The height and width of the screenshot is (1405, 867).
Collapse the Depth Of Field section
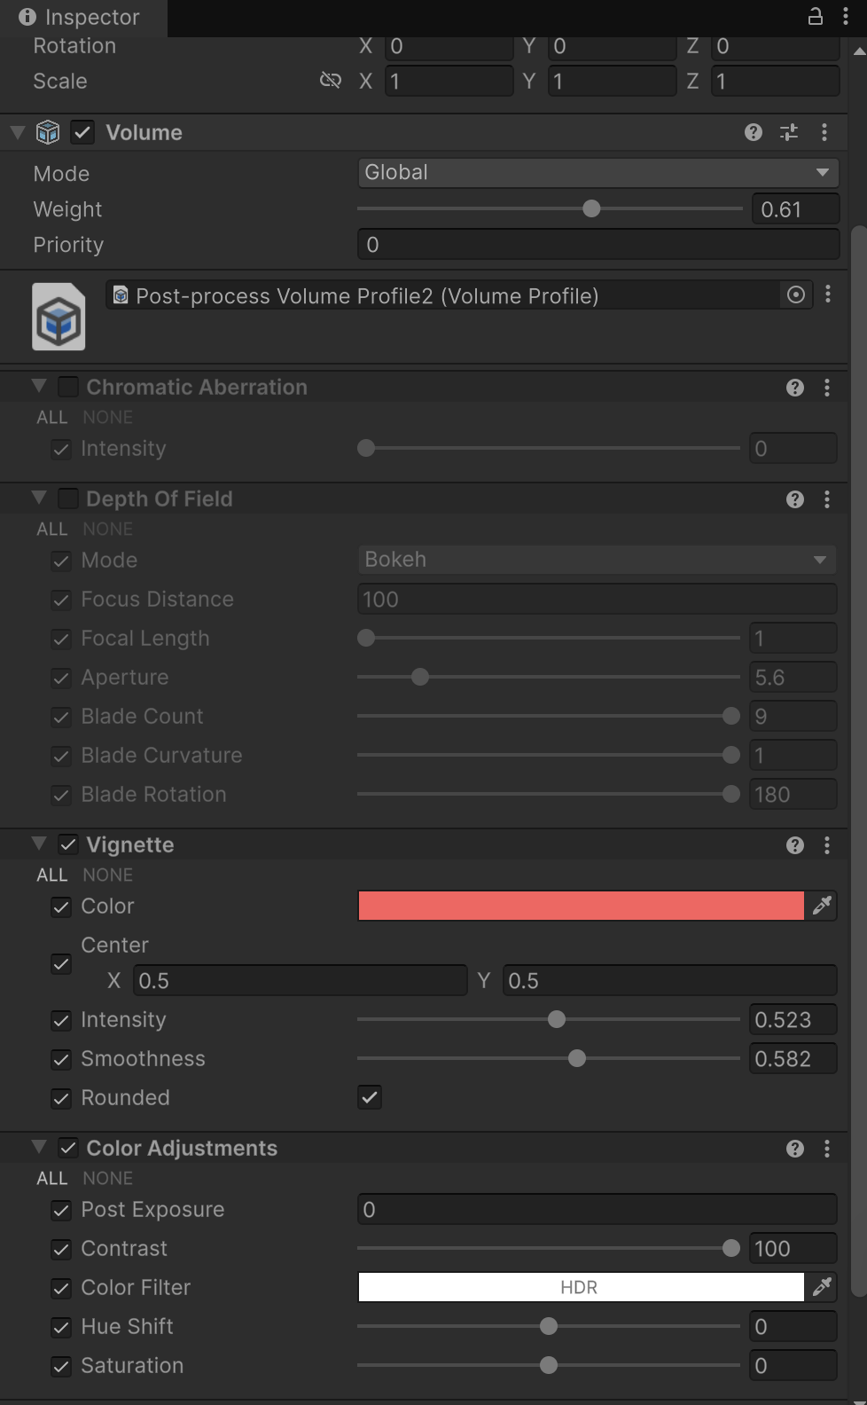(x=39, y=498)
